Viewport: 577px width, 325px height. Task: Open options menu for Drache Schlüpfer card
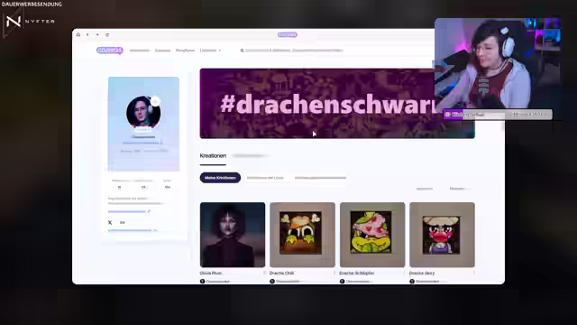404,273
